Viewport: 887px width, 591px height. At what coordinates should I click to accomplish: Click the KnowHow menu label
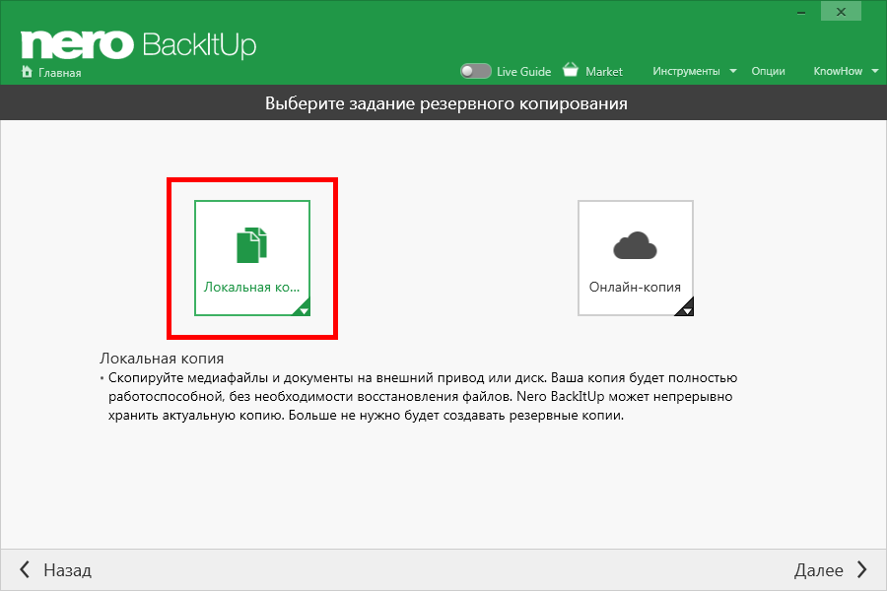point(837,71)
